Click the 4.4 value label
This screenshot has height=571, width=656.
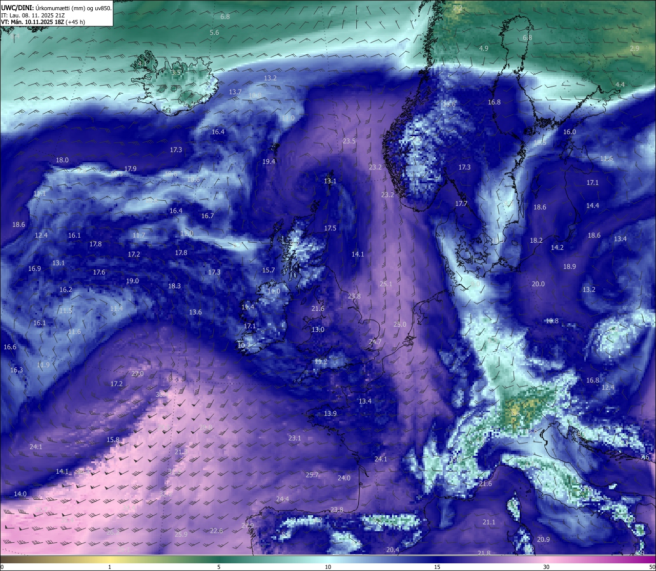(620, 84)
